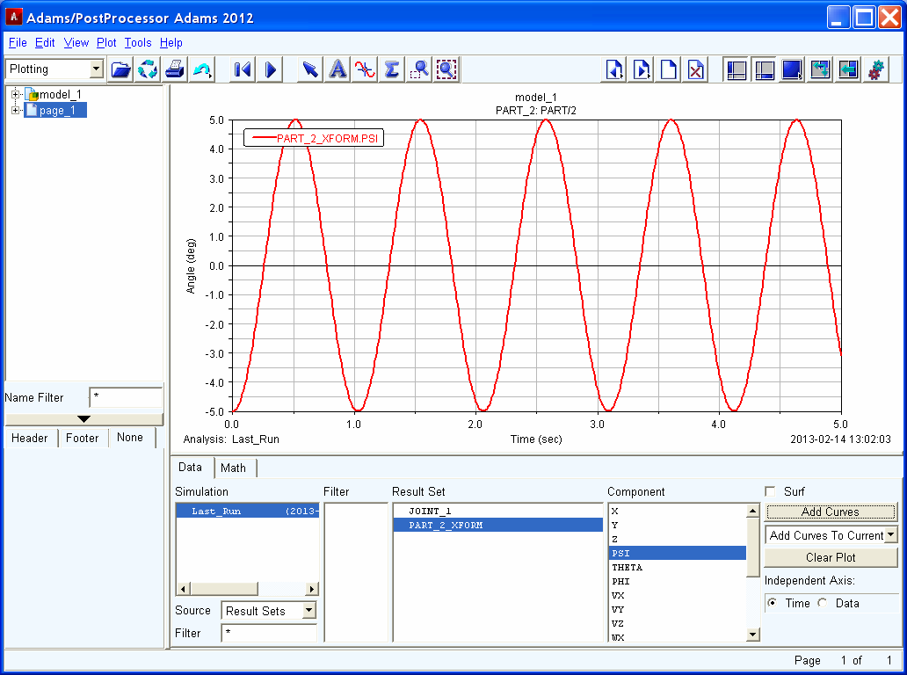The height and width of the screenshot is (675, 907).
Task: Delete the page with red X icon
Action: tap(696, 70)
